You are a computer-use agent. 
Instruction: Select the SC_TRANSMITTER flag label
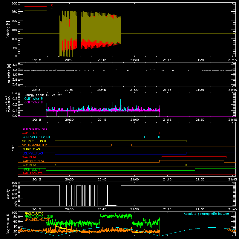click(35, 145)
